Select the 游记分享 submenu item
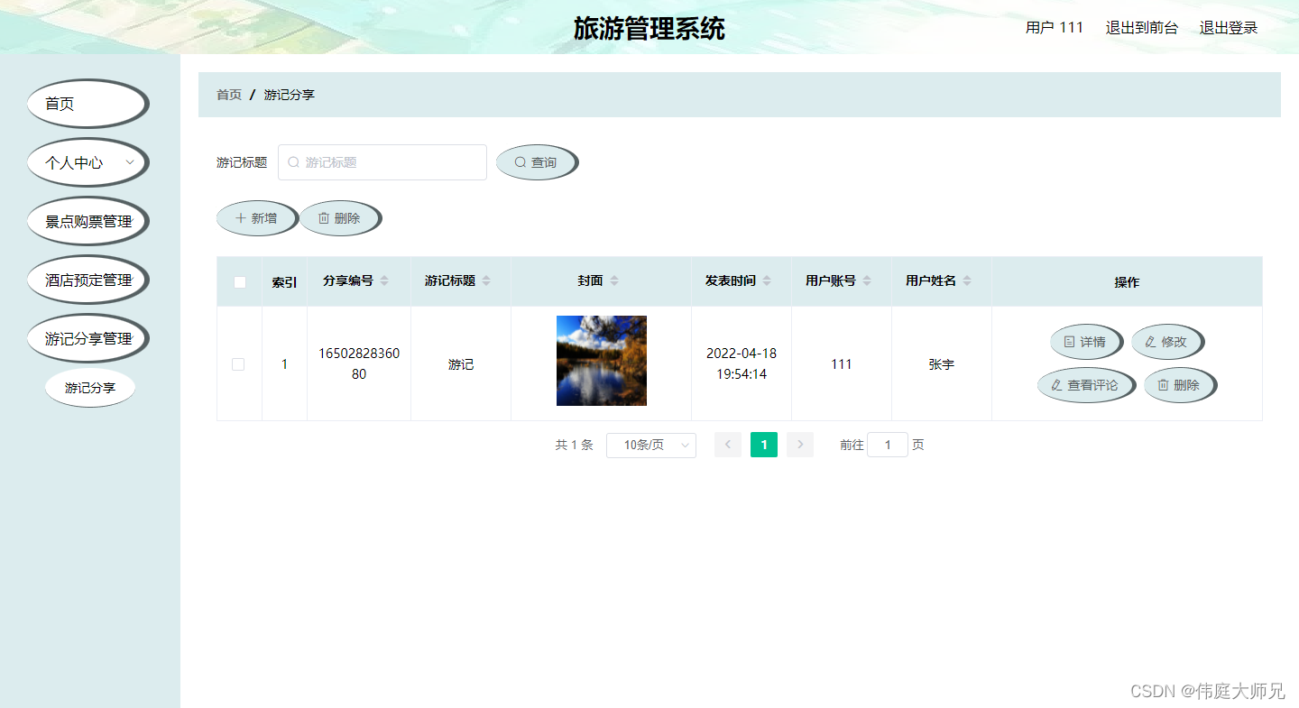The image size is (1299, 708). click(90, 388)
